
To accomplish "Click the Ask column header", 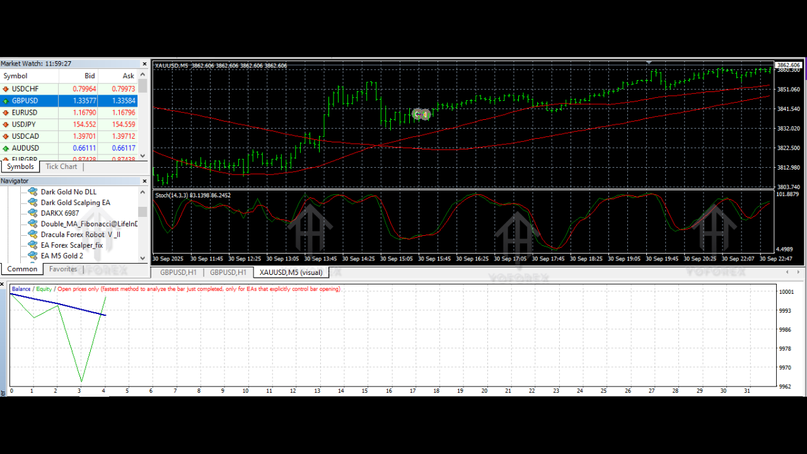I will point(128,76).
